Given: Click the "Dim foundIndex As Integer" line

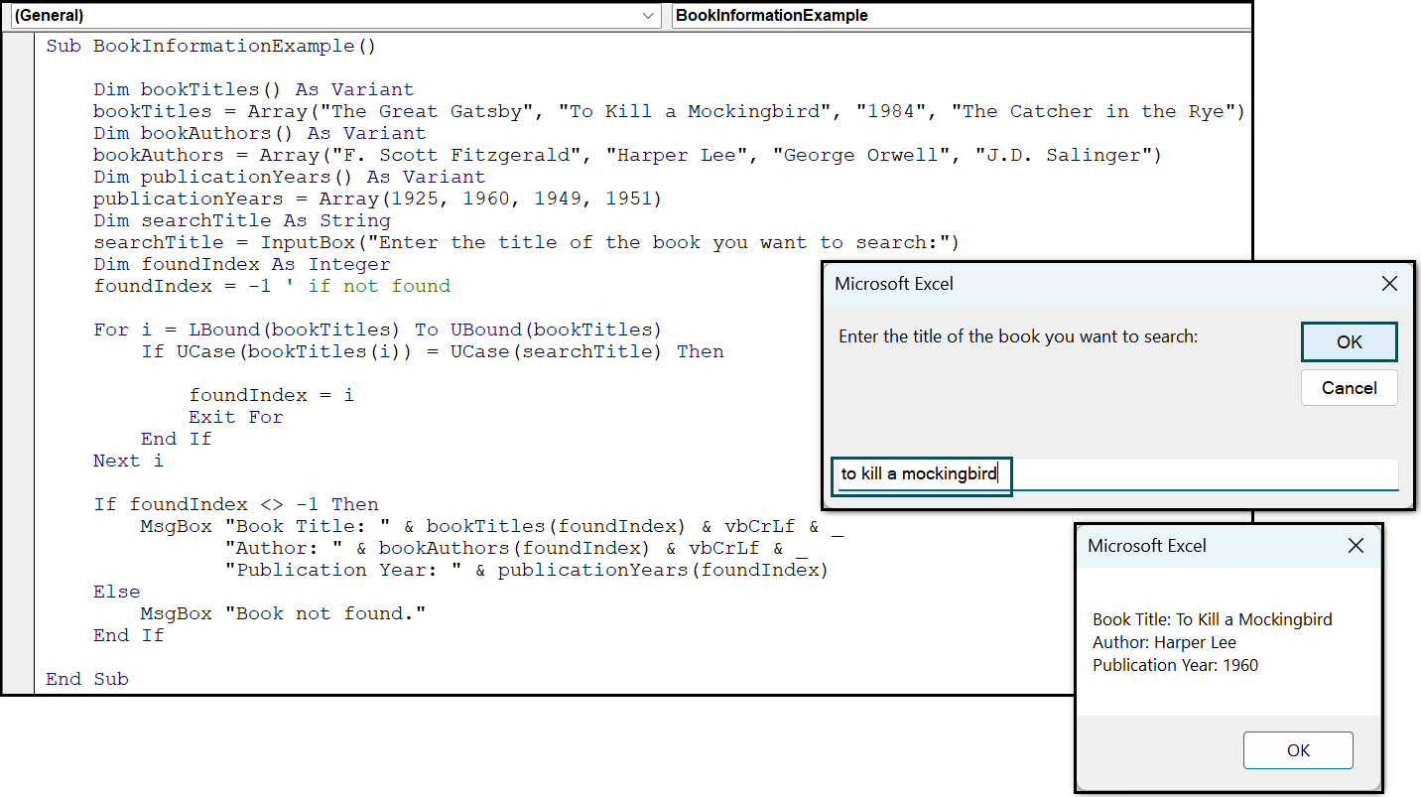Looking at the screenshot, I should 242,264.
